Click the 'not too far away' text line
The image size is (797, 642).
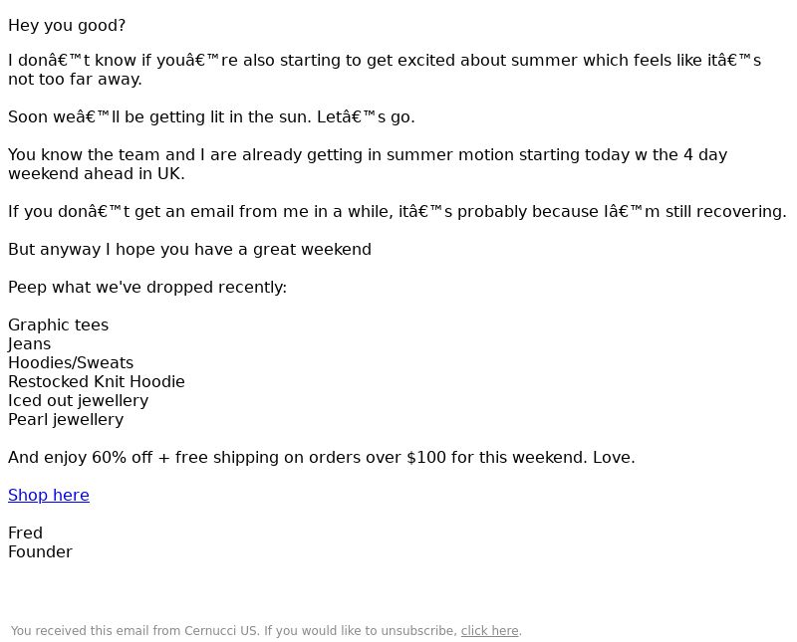click(x=75, y=80)
